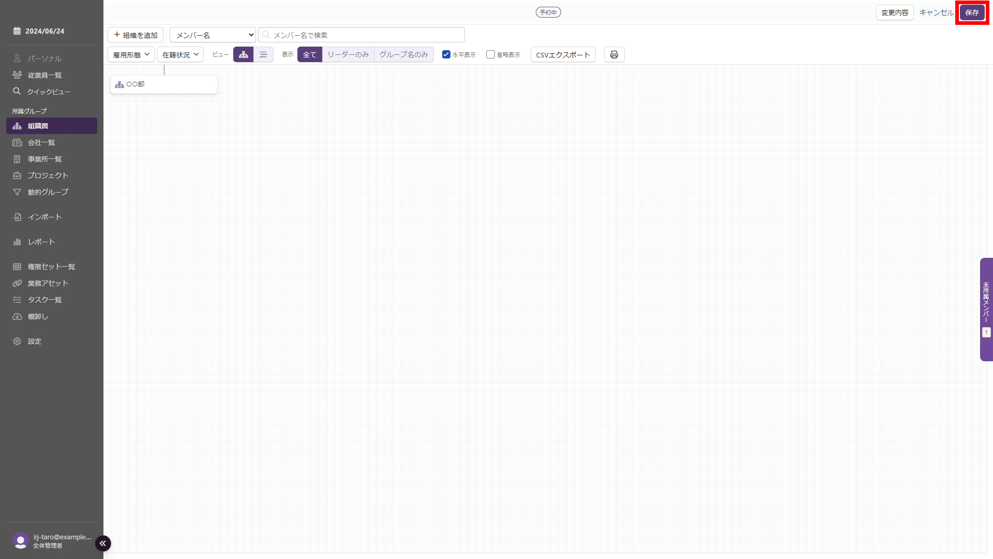Open 設定 settings page

pyautogui.click(x=52, y=341)
